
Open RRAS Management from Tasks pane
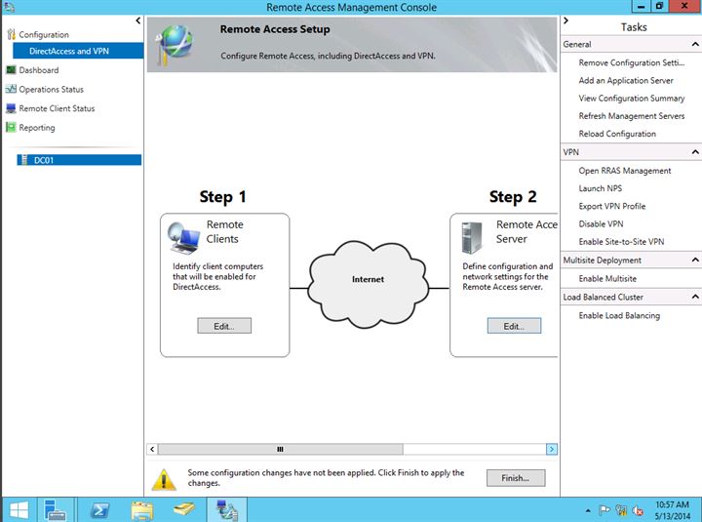624,171
